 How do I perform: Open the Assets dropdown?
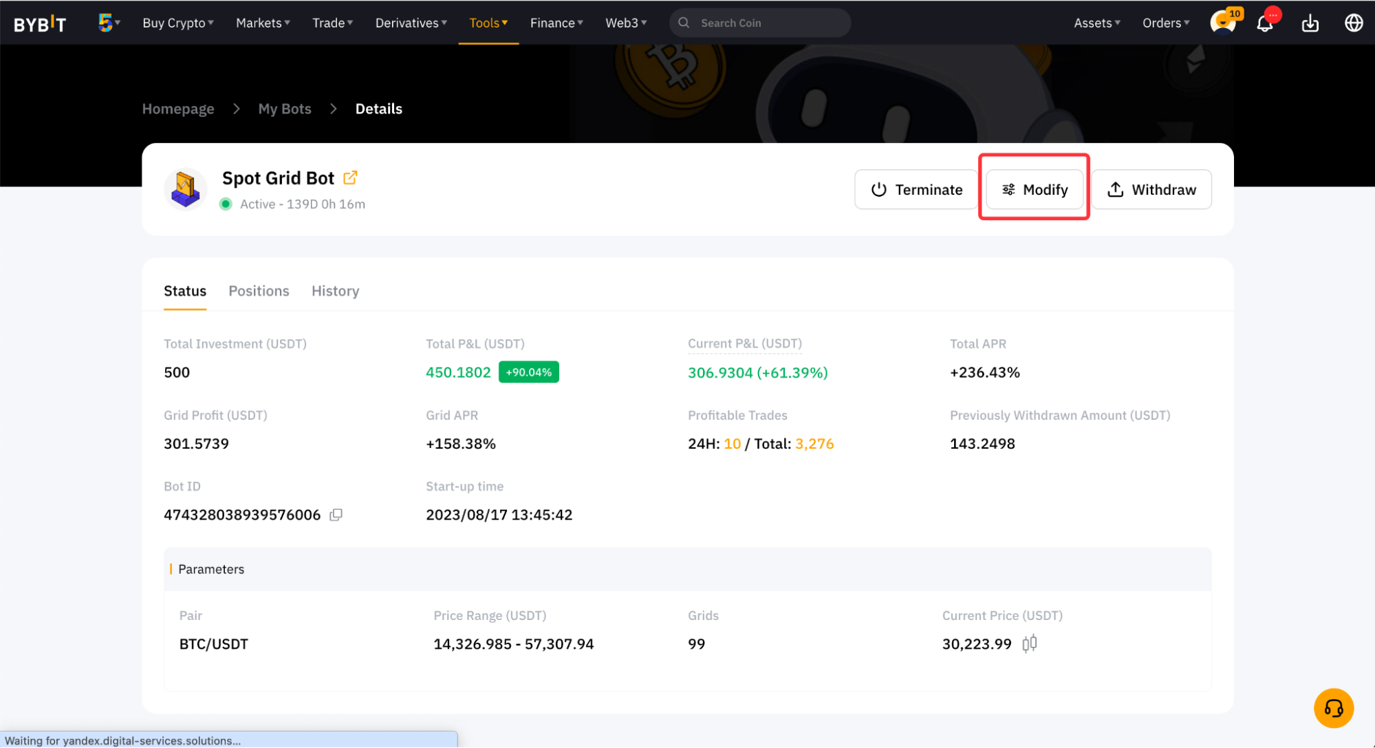pyautogui.click(x=1096, y=23)
